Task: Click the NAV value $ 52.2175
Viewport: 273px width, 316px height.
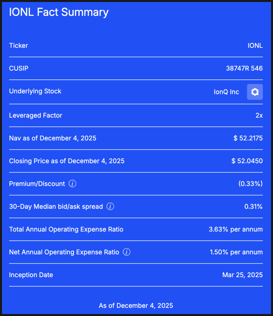Action: point(248,138)
